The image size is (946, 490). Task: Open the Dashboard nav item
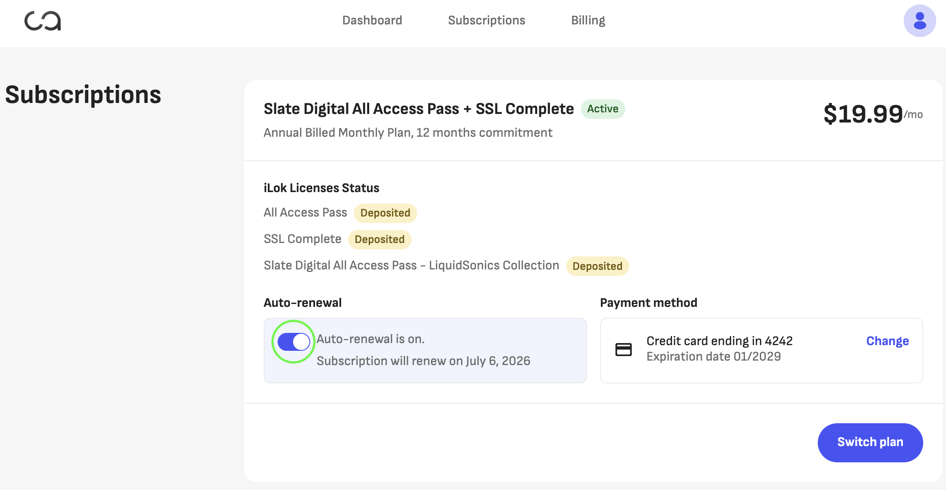[372, 20]
